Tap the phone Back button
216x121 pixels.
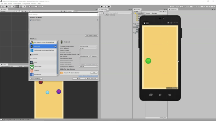click(169, 95)
